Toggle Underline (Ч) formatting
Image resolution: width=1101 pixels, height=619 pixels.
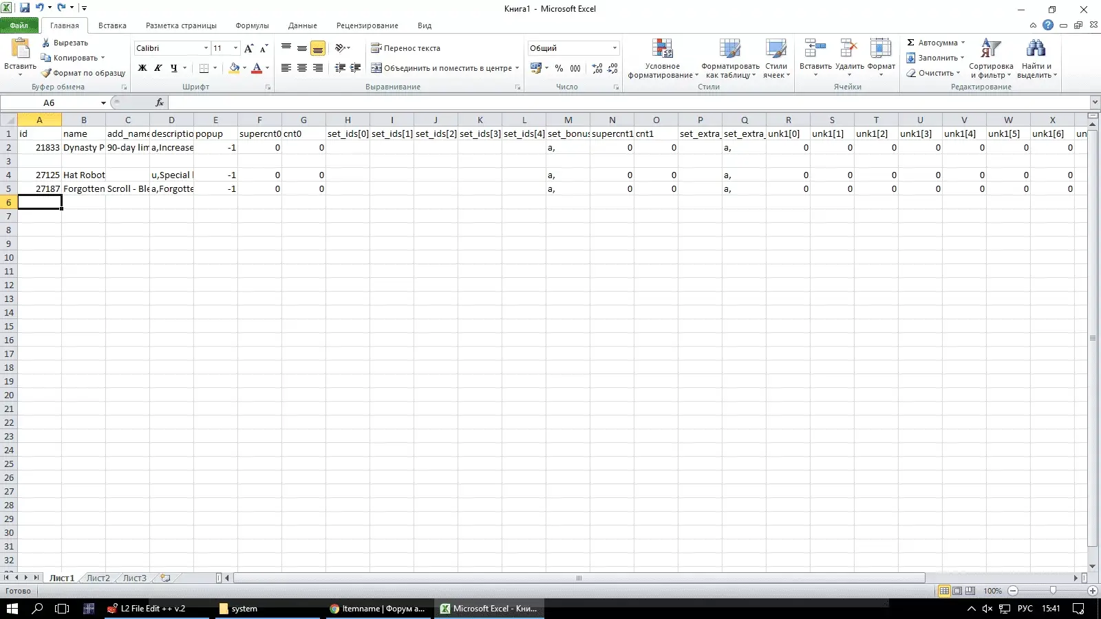click(x=173, y=68)
